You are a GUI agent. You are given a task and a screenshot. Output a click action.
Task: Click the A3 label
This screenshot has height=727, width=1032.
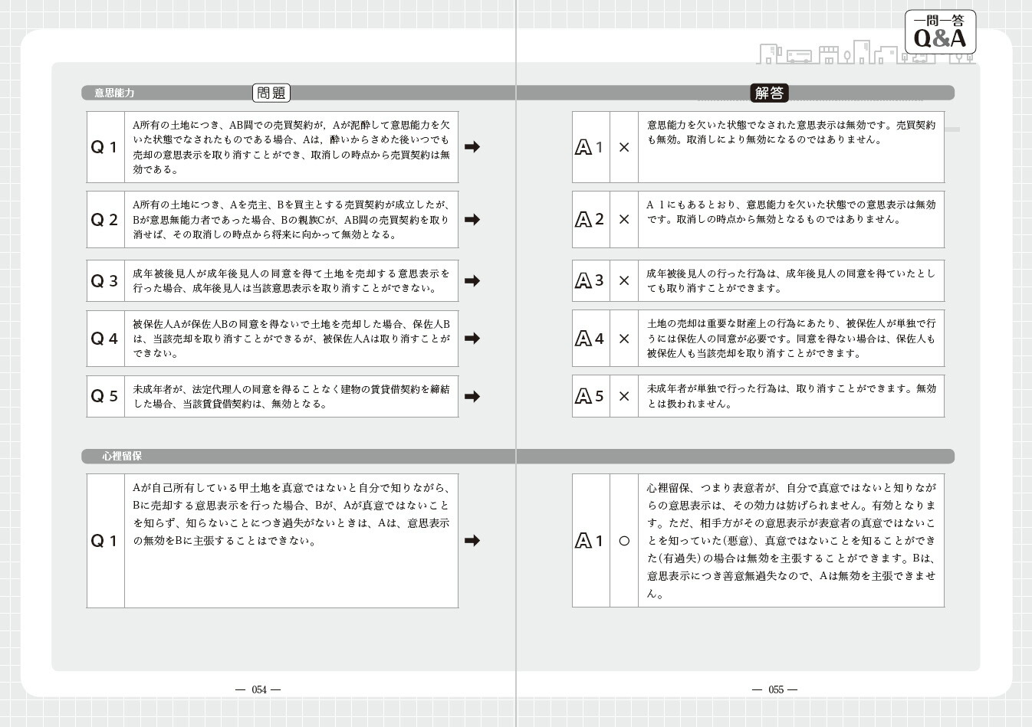click(x=590, y=281)
